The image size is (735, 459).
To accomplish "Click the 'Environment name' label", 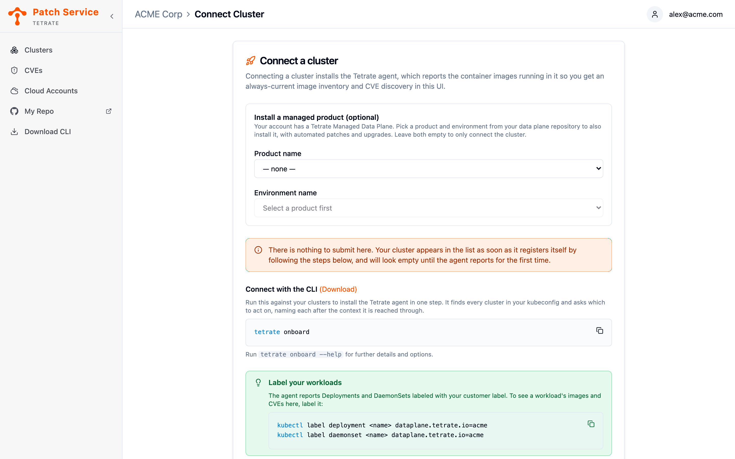I will pyautogui.click(x=285, y=193).
